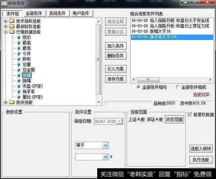Click the diamond icon beside 现价
216x179 pixels.
19,37
